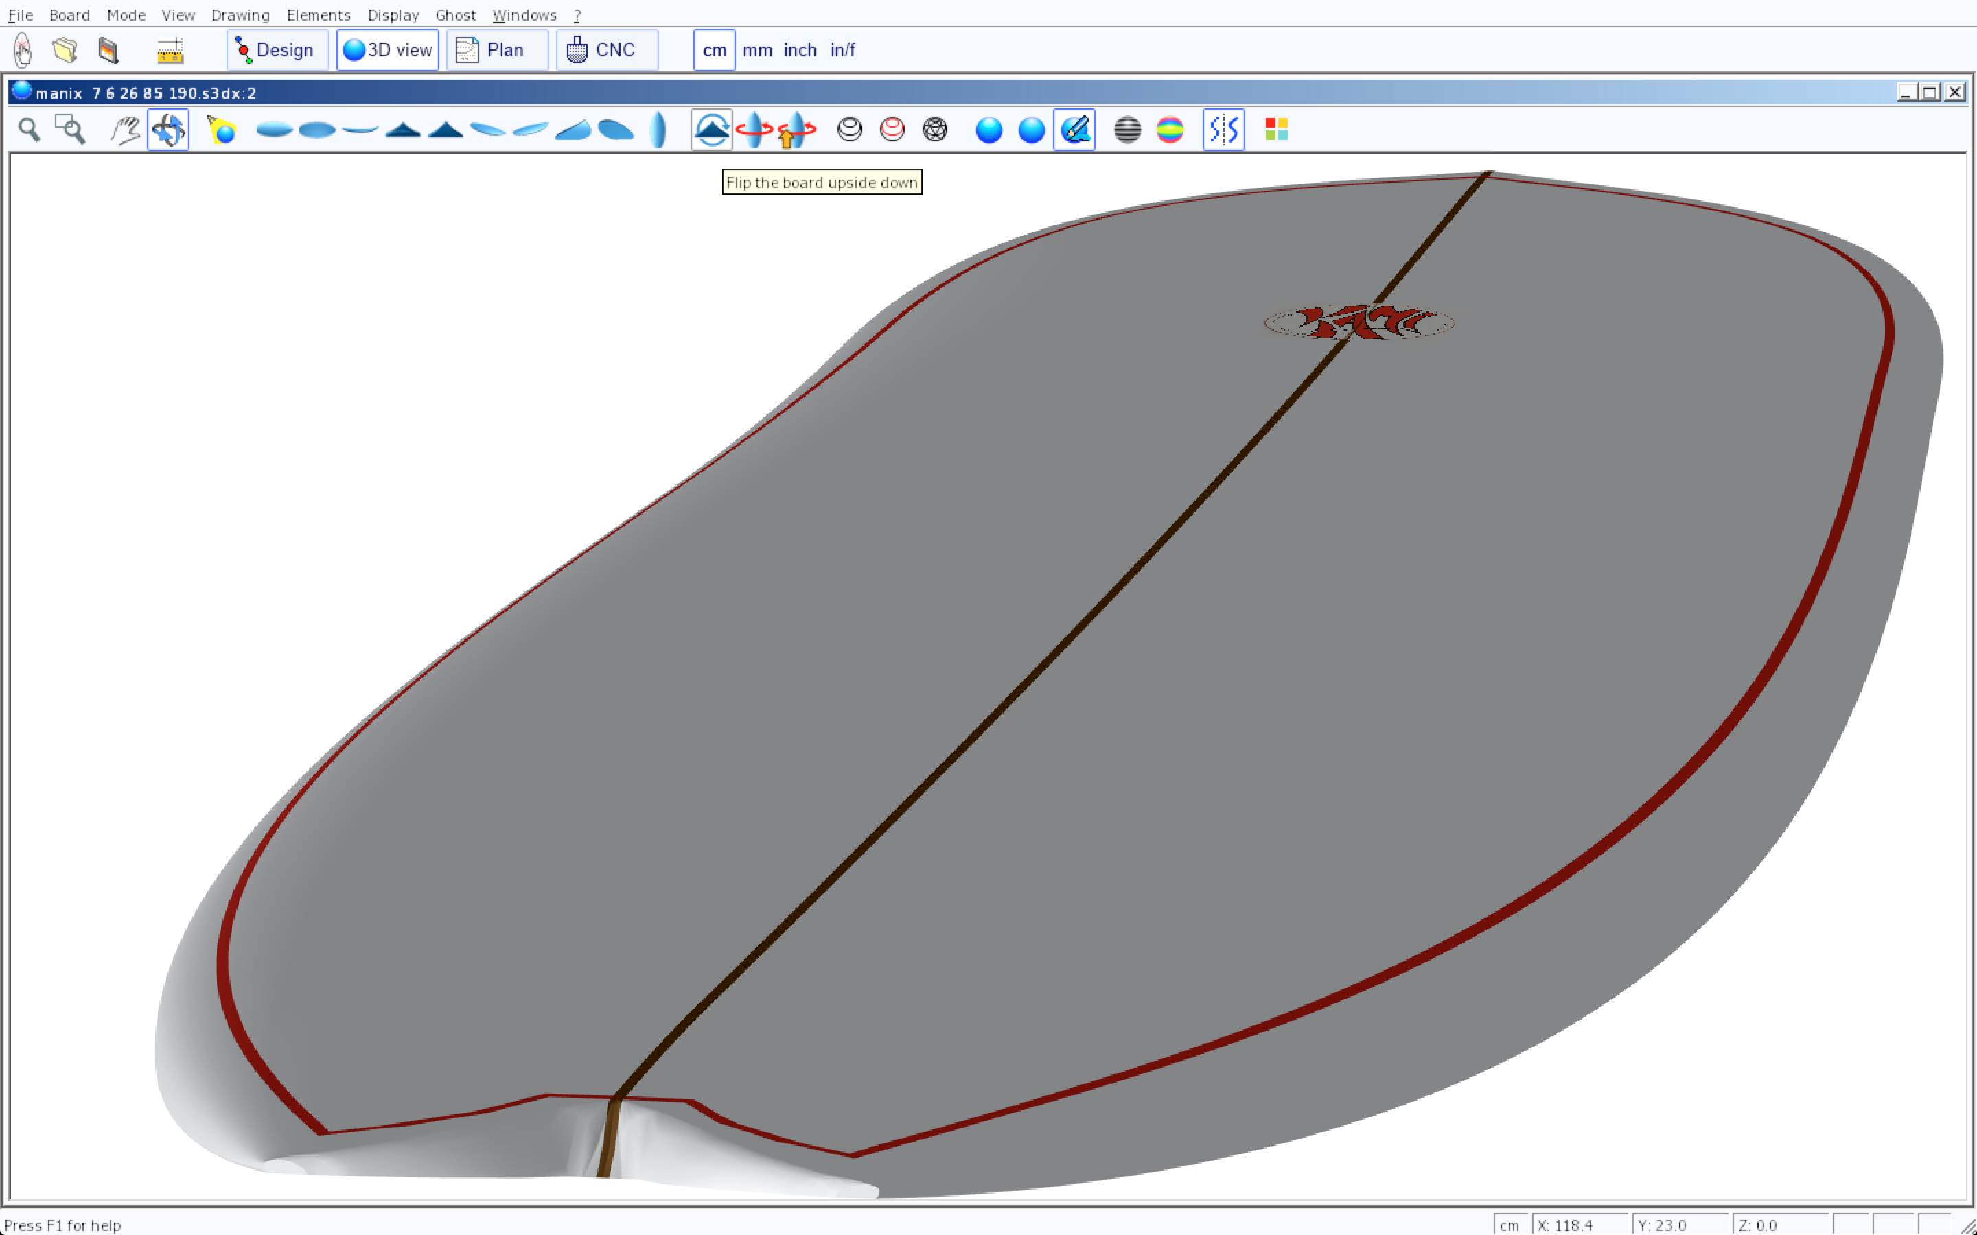Click the zoom magnifier tool
The image size is (1977, 1235).
pyautogui.click(x=30, y=130)
